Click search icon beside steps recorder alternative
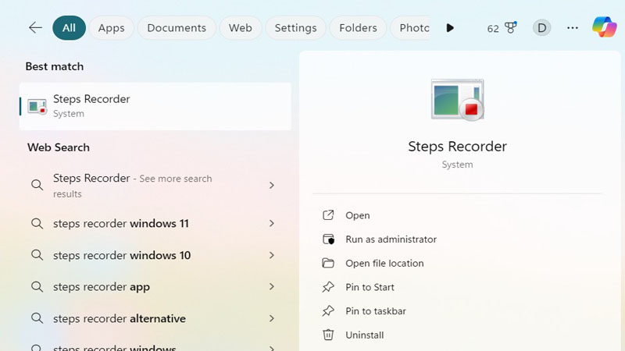 pos(37,318)
